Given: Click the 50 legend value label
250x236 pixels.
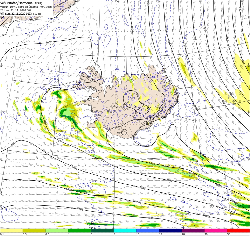Looking at the screenshot, I should 229,234.
